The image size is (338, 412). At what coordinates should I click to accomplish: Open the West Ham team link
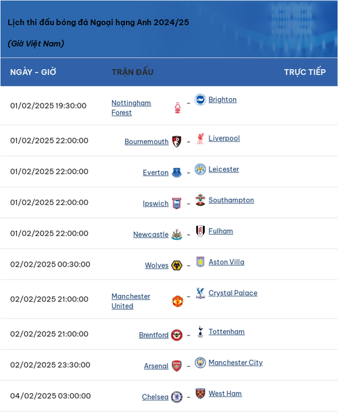point(225,394)
